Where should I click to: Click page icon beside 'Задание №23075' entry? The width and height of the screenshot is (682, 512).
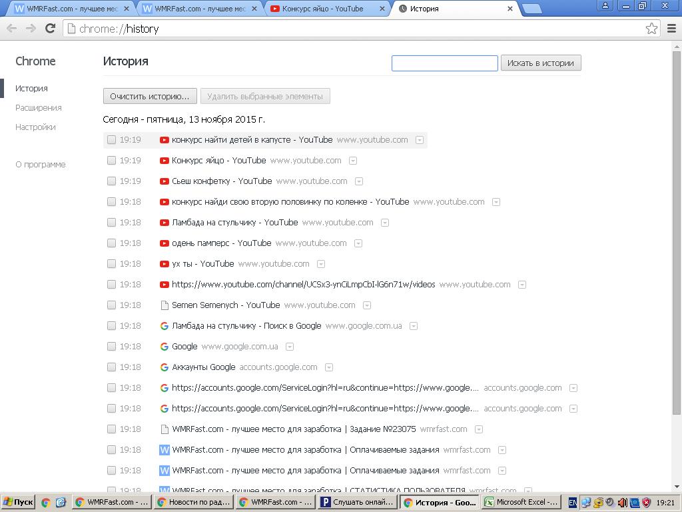(x=165, y=429)
